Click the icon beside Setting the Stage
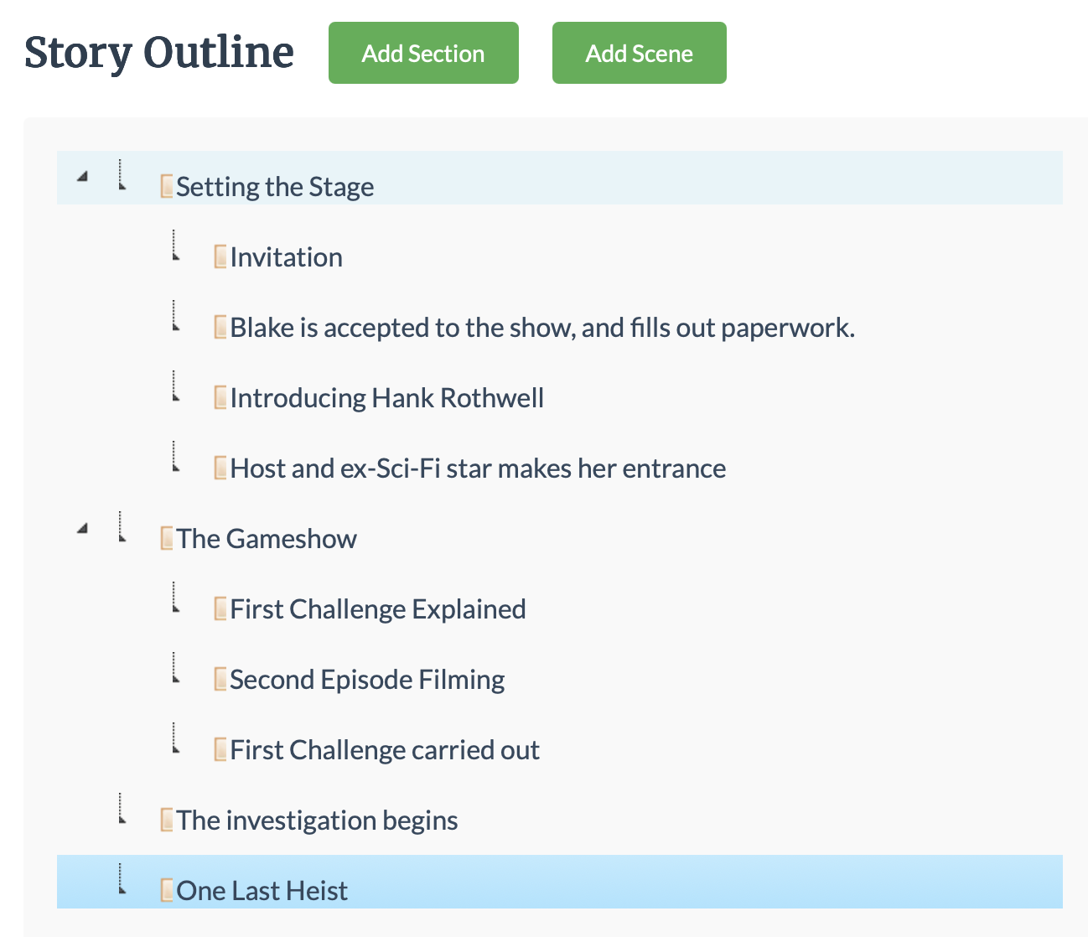The image size is (1088, 937). point(167,186)
